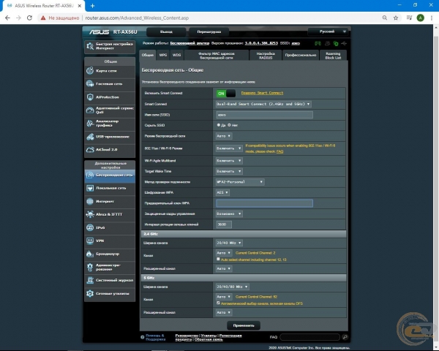Open the Administration sidebar icon

click(x=90, y=267)
